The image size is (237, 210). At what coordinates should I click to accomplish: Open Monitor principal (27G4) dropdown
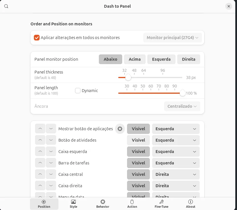[x=172, y=38]
